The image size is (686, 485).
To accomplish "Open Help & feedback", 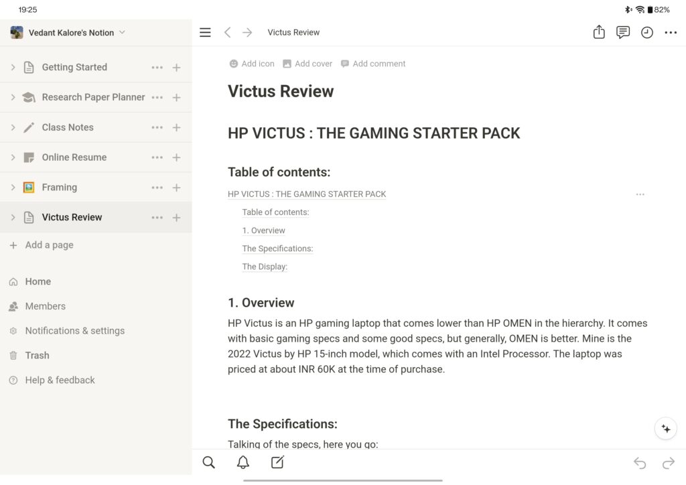I will pos(52,380).
